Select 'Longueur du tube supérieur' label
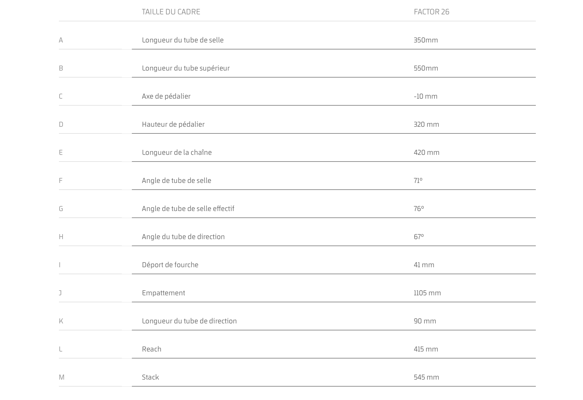This screenshot has width=583, height=400. (x=185, y=68)
